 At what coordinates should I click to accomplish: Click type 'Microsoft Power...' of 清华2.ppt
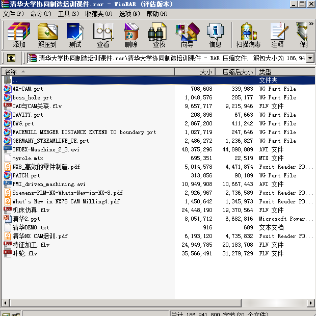(286, 219)
